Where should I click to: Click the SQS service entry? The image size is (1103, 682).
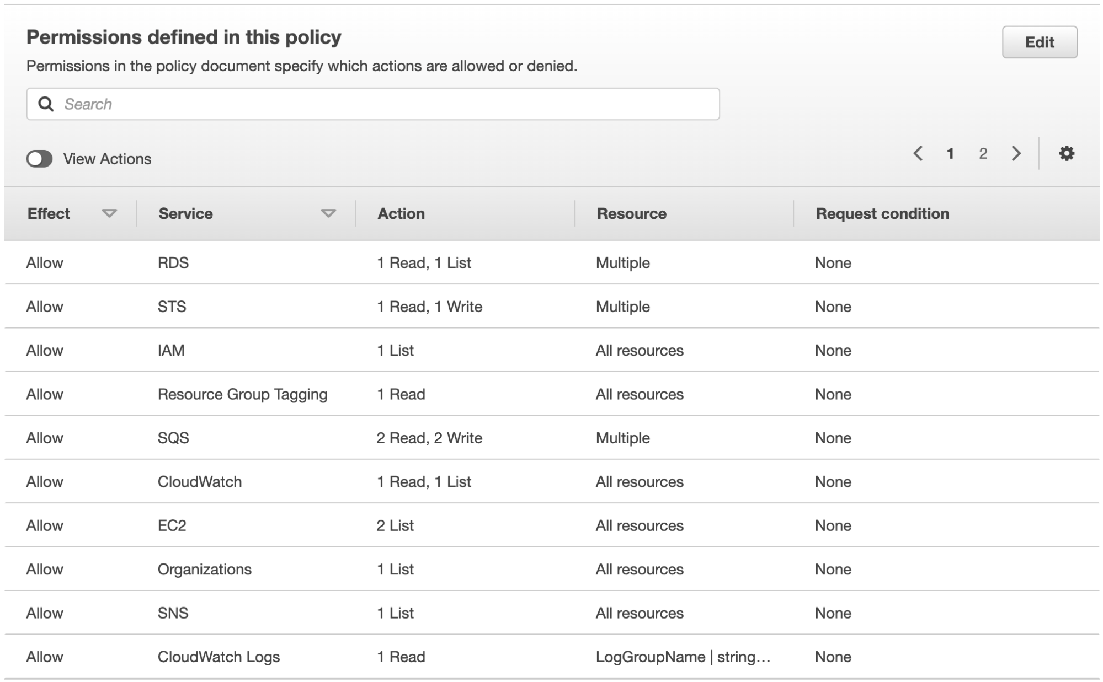(173, 438)
